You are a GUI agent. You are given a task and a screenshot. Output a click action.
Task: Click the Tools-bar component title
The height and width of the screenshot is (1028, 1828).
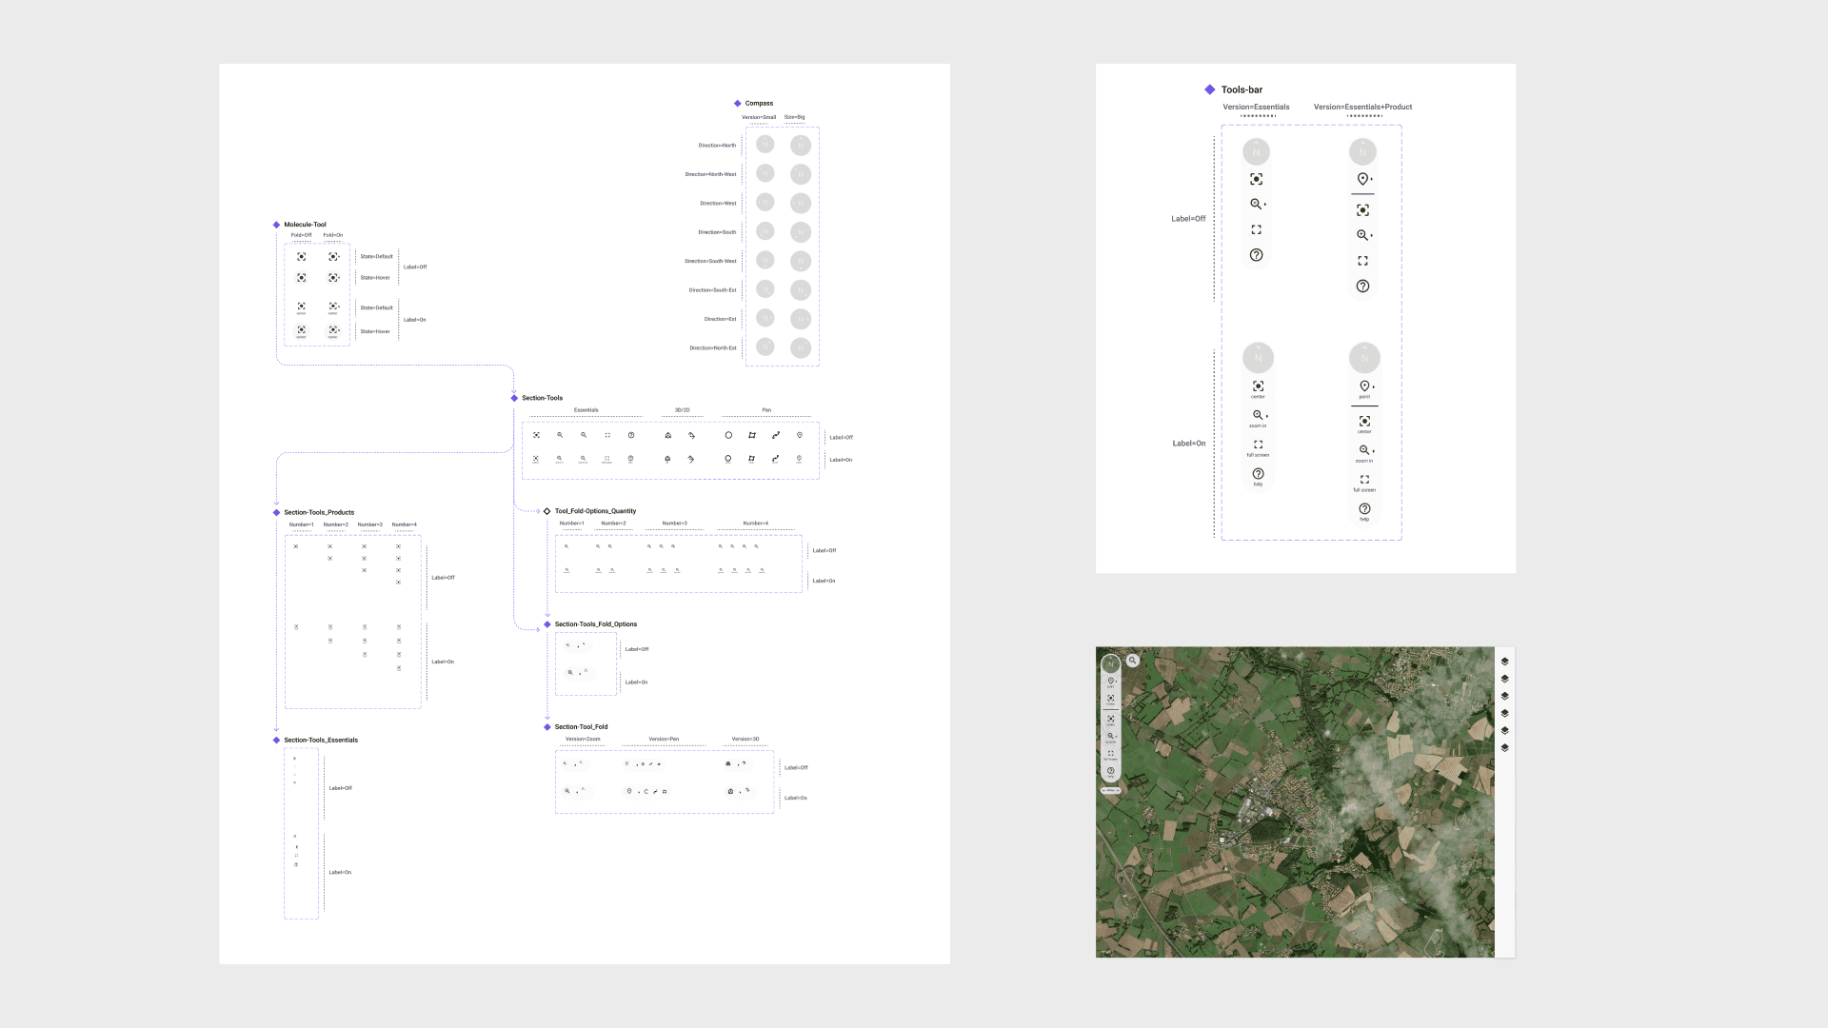[1242, 90]
